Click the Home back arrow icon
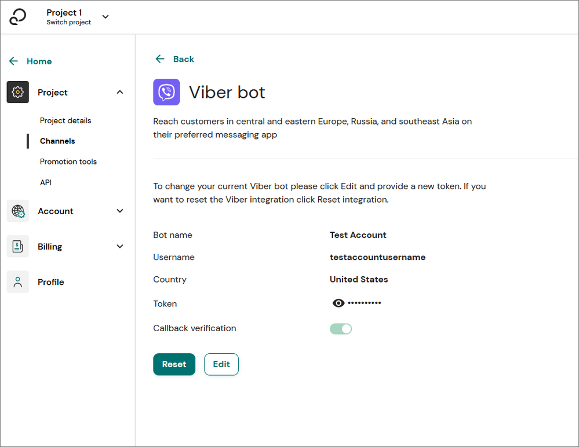The height and width of the screenshot is (447, 579). [14, 61]
